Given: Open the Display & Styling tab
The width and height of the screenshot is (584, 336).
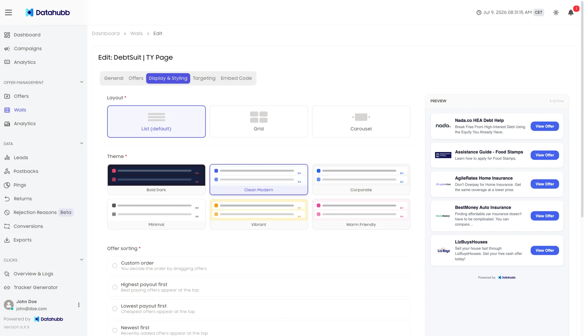Looking at the screenshot, I should click(x=168, y=78).
